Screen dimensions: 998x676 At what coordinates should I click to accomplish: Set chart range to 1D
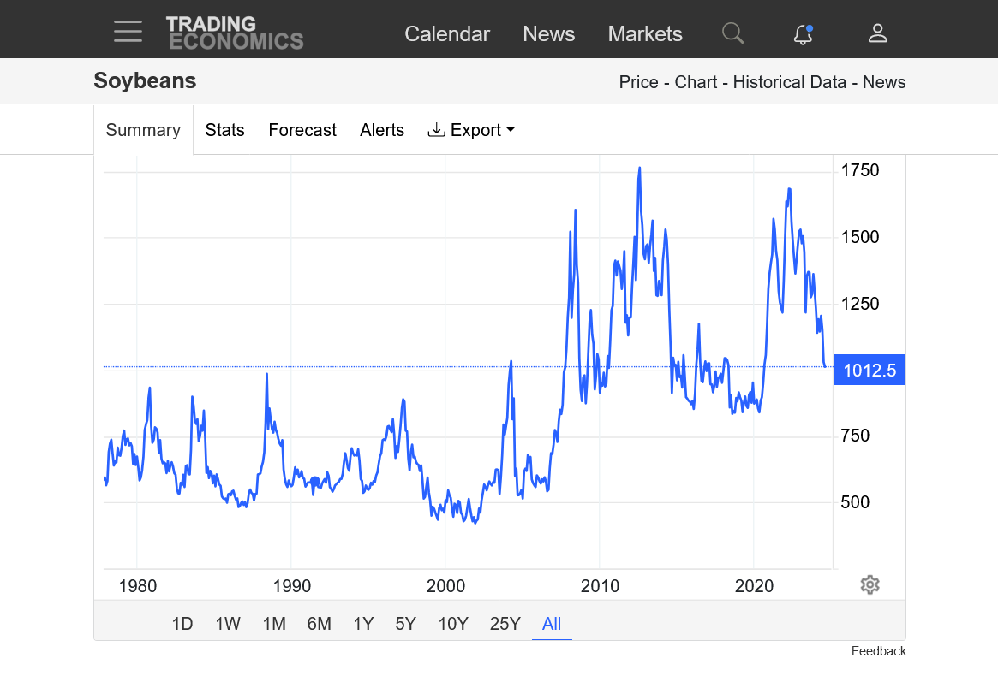point(182,624)
